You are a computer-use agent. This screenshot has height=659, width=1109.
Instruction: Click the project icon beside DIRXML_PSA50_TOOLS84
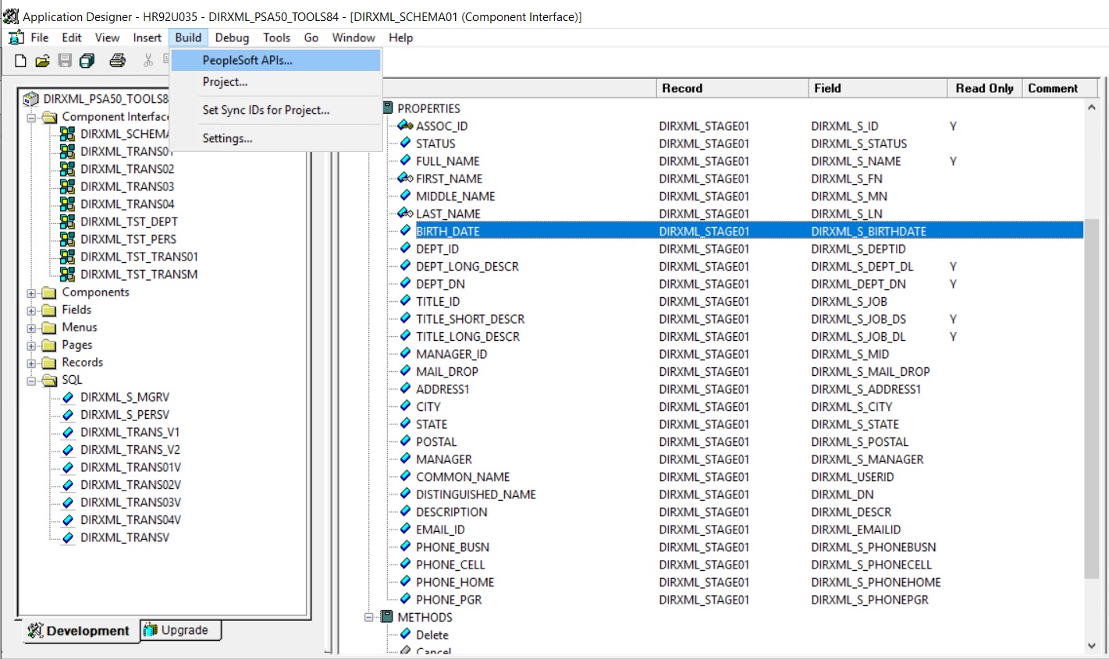(x=31, y=99)
